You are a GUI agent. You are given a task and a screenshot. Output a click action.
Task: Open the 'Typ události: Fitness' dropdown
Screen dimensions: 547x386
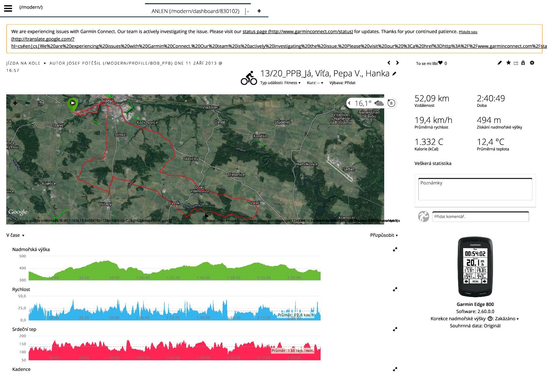tap(280, 83)
